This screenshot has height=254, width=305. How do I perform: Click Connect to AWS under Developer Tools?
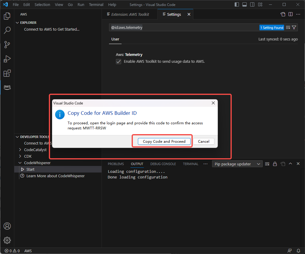coord(38,143)
